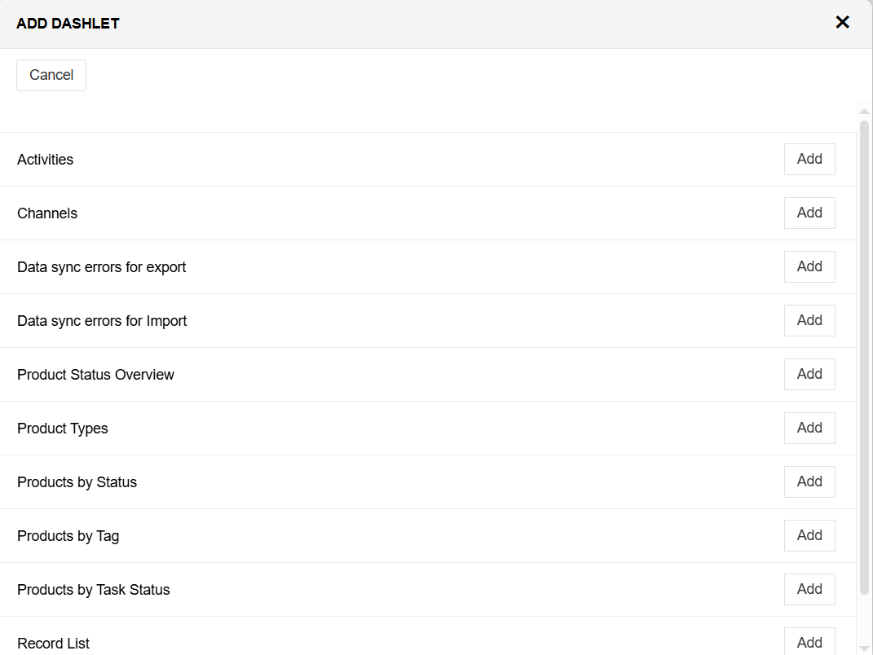Add Data sync errors for export dashlet

coord(809,266)
